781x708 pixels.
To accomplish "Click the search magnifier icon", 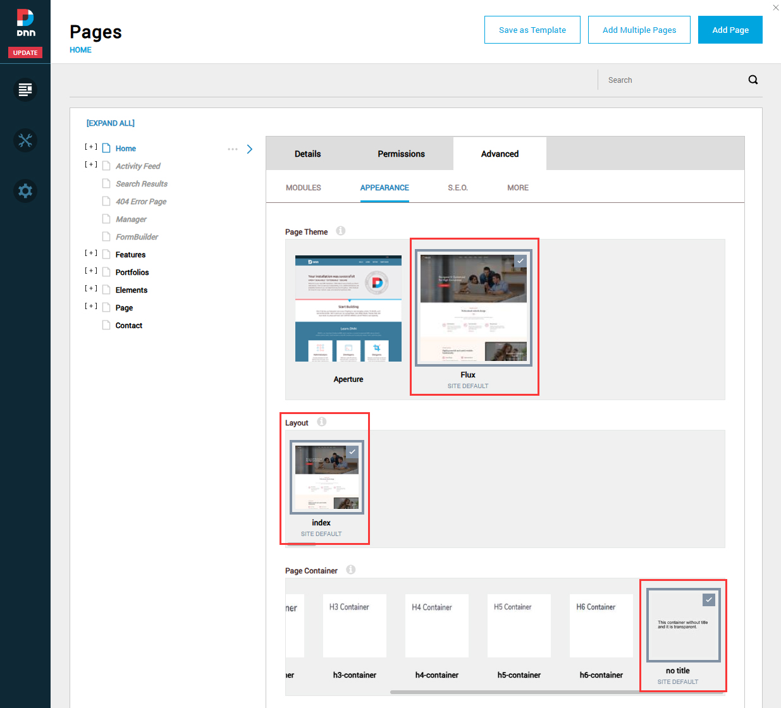I will (x=753, y=80).
